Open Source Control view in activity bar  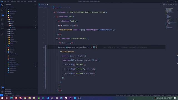tap(2, 15)
